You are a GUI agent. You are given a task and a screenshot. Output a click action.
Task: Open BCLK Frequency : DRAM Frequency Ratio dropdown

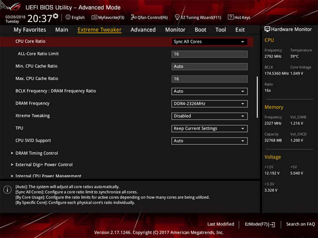[209, 91]
